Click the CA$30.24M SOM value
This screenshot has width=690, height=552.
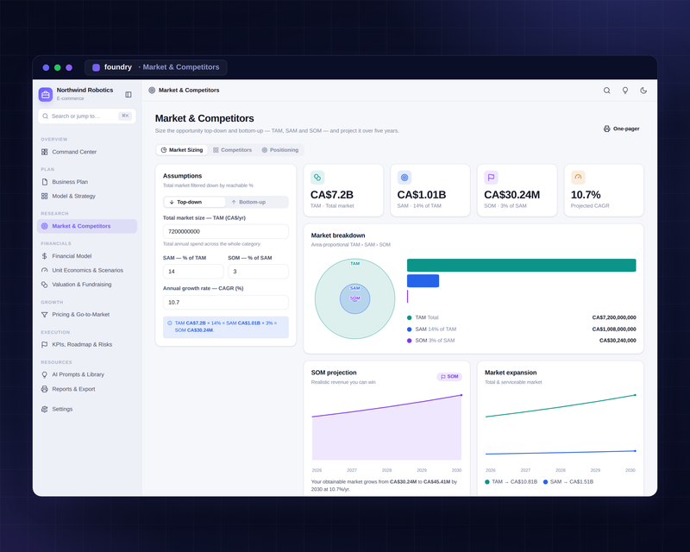[x=511, y=195]
